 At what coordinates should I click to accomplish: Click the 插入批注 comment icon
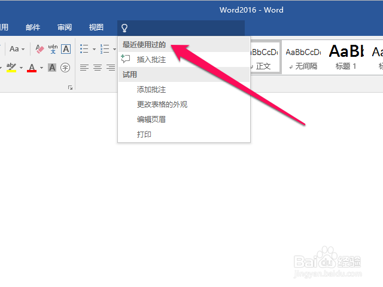126,59
